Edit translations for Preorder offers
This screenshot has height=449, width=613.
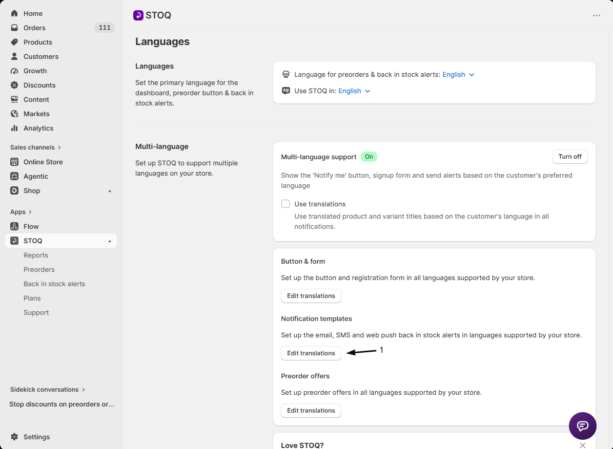click(311, 411)
